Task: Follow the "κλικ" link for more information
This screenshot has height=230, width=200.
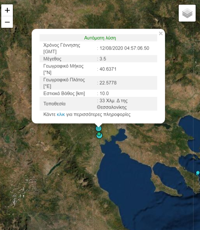Action: coord(61,115)
